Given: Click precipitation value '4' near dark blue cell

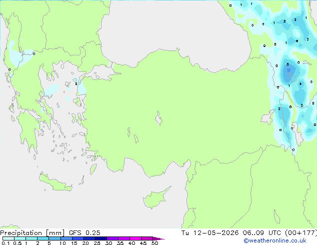Looking at the screenshot, I should coord(300,84).
